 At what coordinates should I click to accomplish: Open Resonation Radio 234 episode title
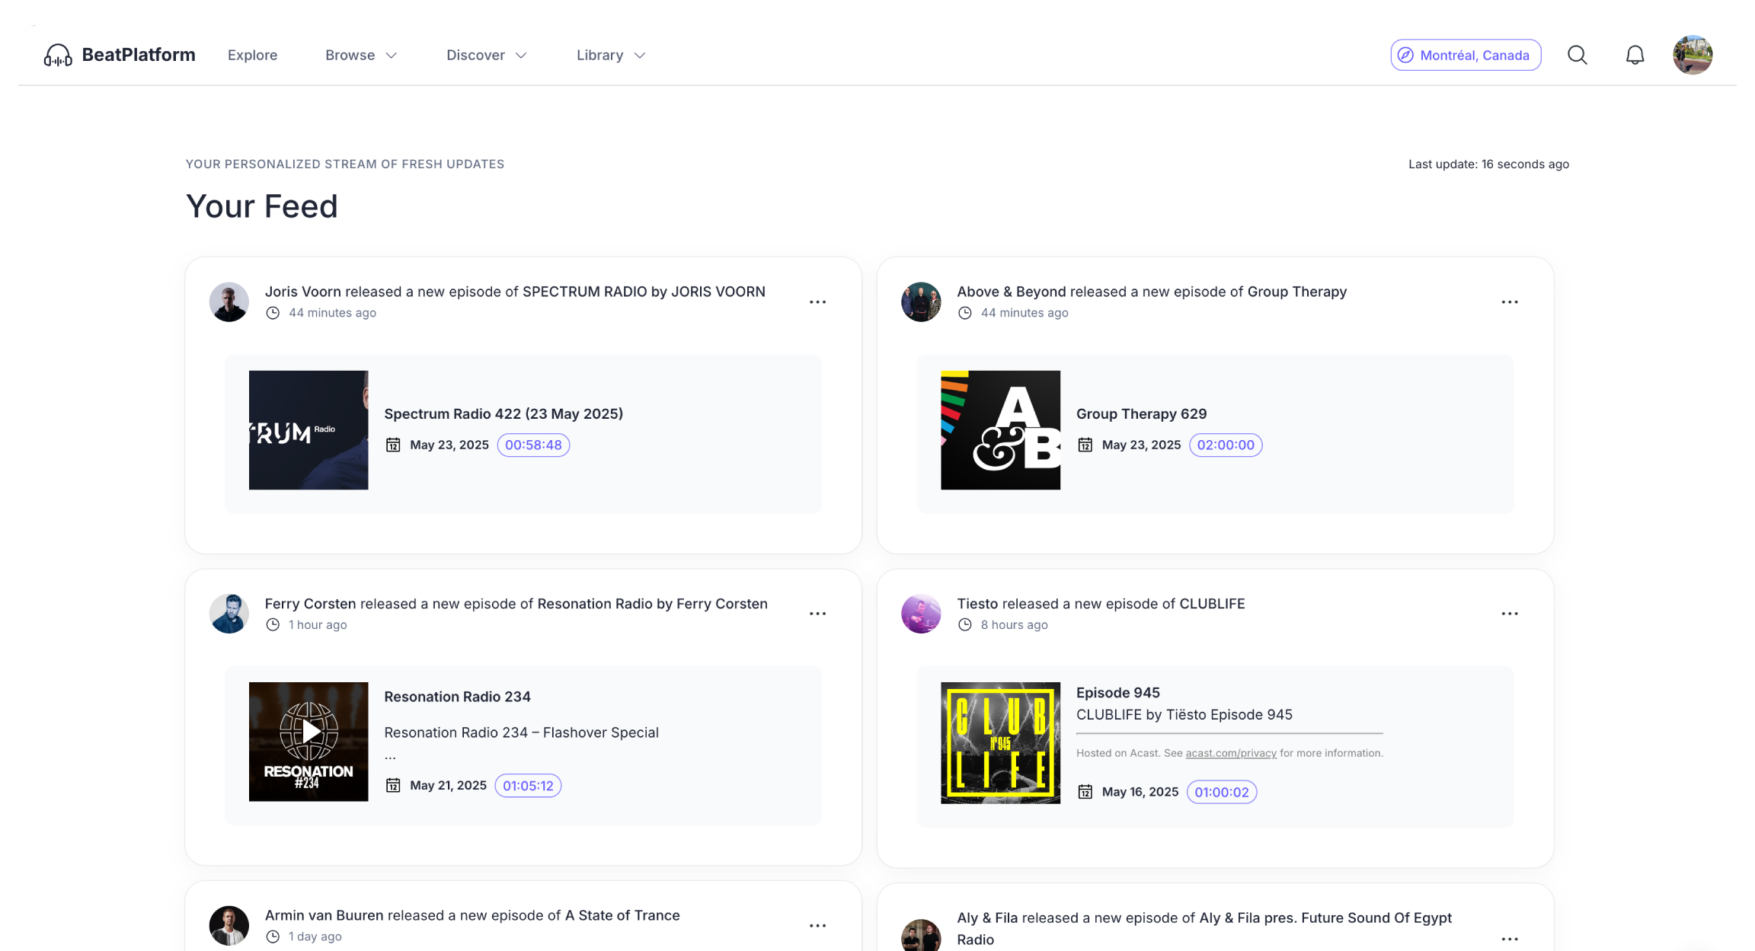[x=457, y=697]
